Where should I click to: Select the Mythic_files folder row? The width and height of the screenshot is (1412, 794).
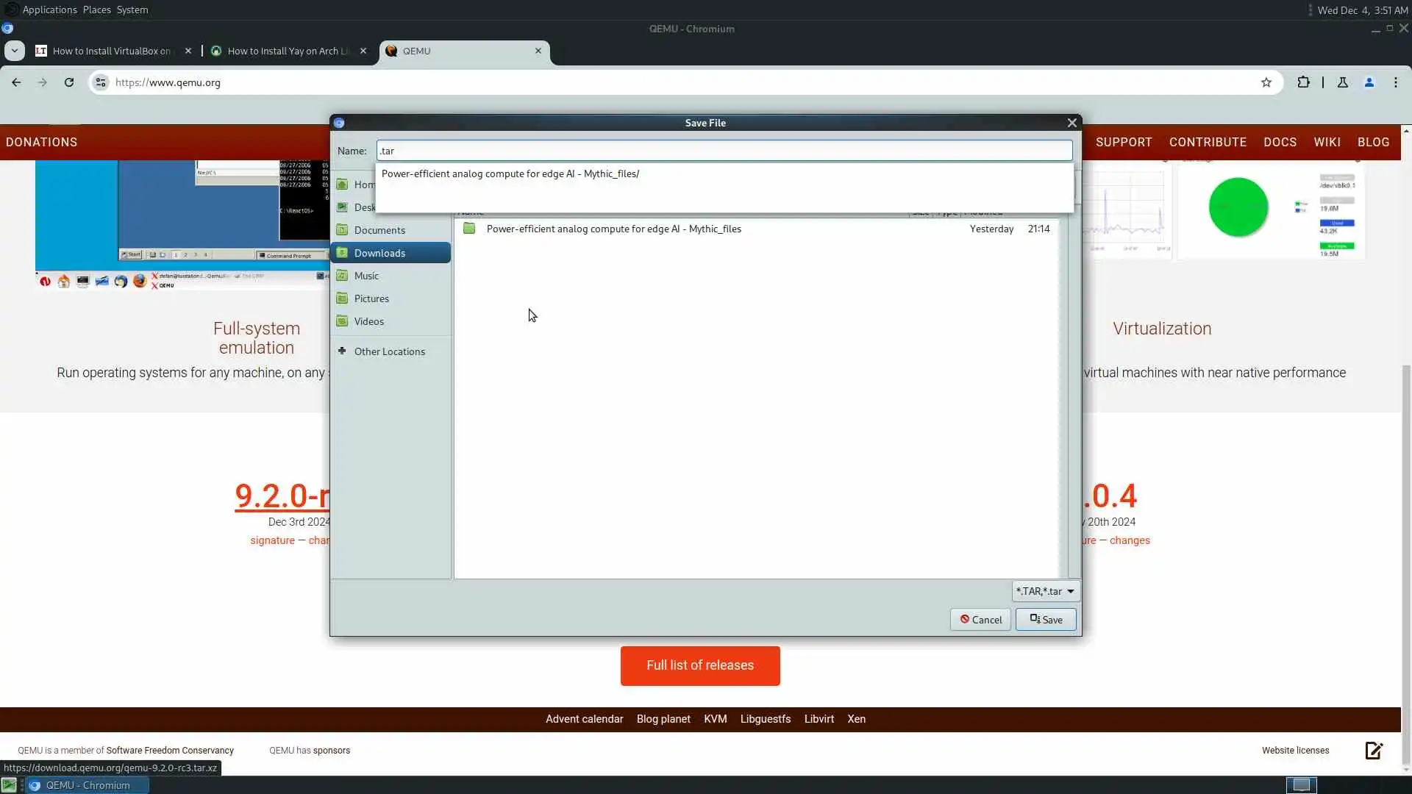pyautogui.click(x=613, y=229)
